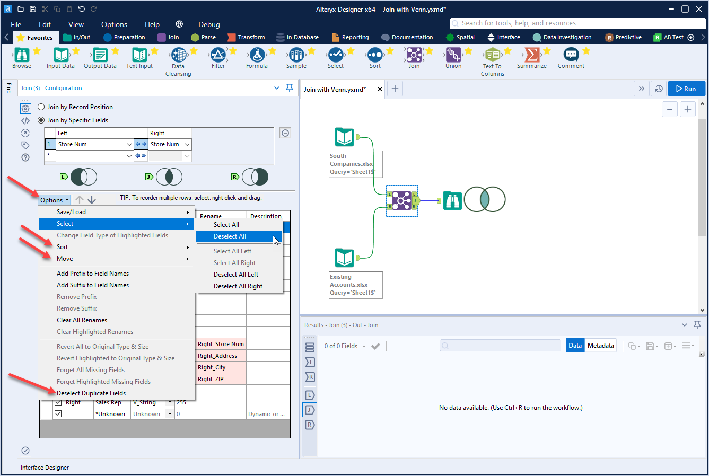The image size is (709, 476).
Task: Open the left Store Num field dropdown
Action: (x=129, y=144)
